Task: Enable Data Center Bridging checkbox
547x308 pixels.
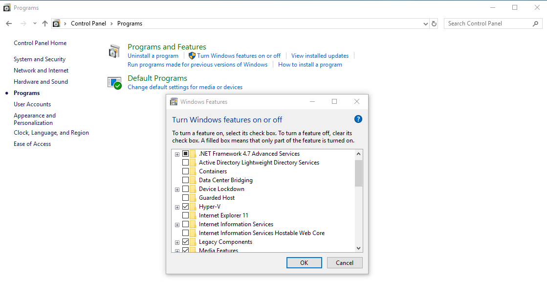Action: coord(186,180)
